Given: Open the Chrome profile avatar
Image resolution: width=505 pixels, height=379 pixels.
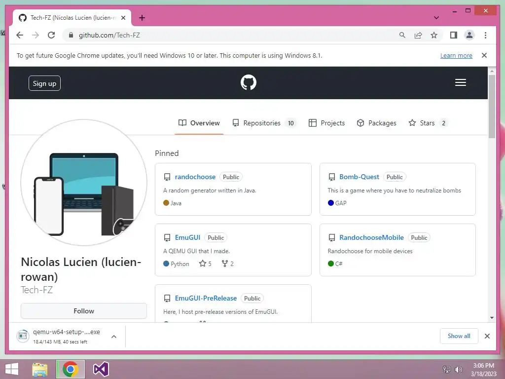Looking at the screenshot, I should [469, 35].
